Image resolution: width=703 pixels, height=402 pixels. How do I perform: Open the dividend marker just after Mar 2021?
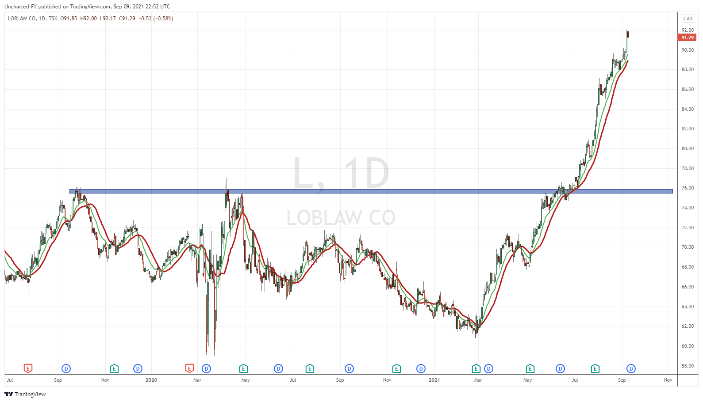488,368
